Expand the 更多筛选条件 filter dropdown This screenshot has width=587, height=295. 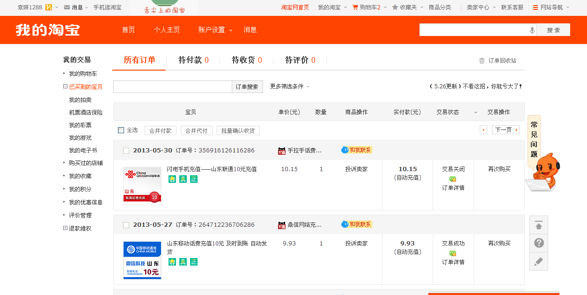tap(290, 86)
